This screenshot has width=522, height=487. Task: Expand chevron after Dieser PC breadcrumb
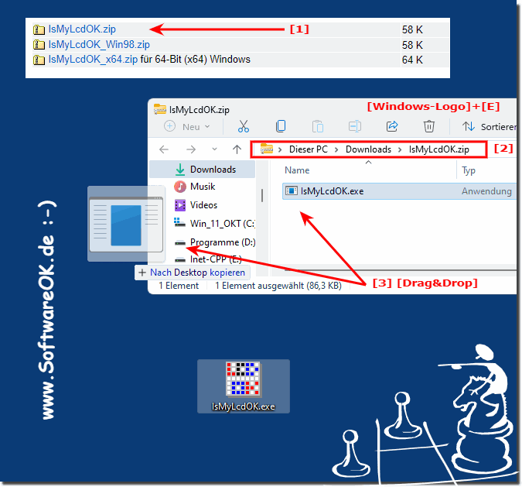tap(336, 149)
